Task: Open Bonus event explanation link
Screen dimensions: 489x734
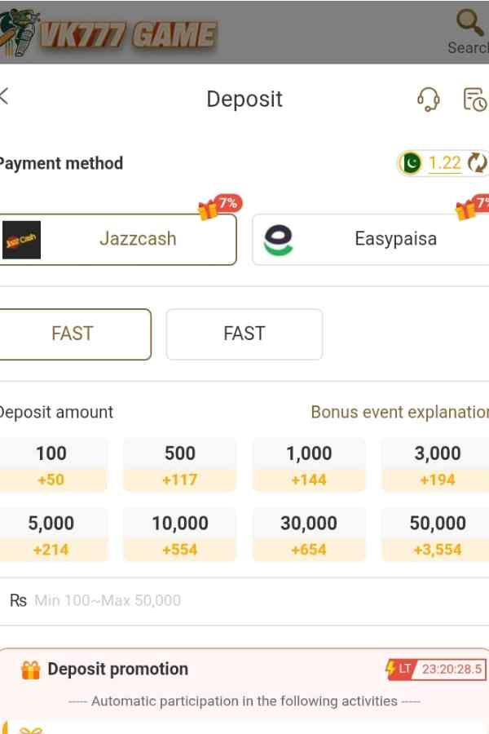Action: [x=399, y=412]
